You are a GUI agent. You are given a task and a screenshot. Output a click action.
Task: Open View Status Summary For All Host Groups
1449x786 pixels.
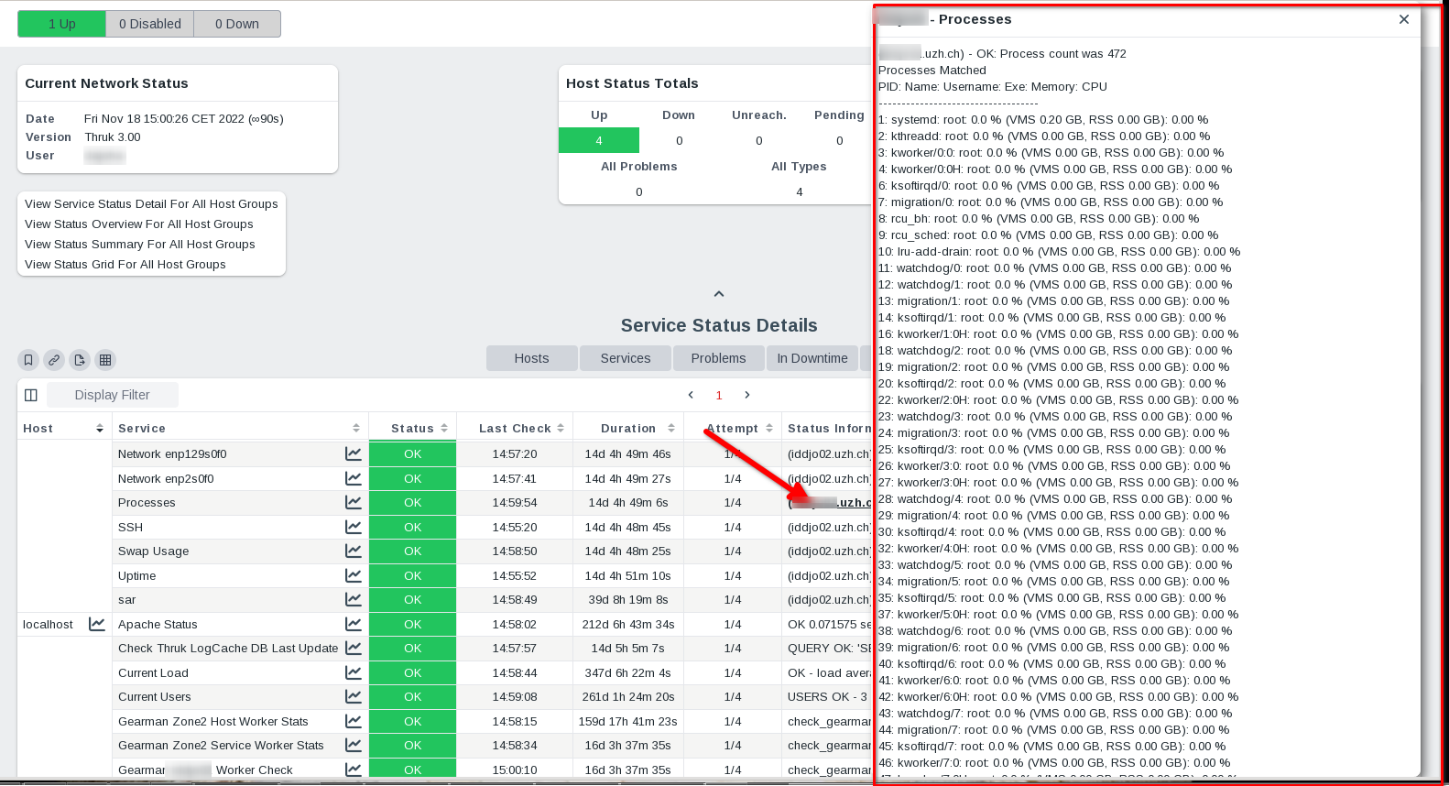pyautogui.click(x=140, y=244)
